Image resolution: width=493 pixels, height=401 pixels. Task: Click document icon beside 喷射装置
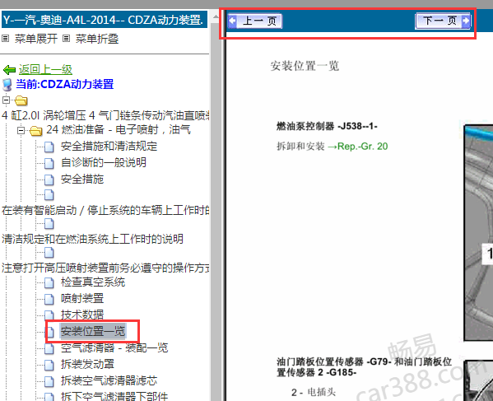coord(49,299)
